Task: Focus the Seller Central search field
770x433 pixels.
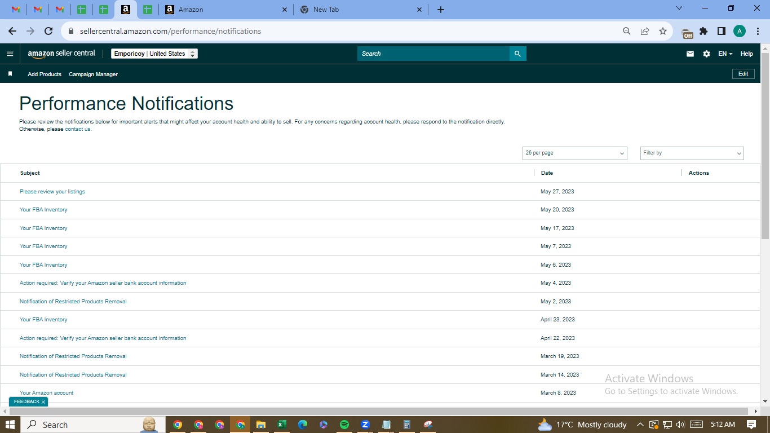Action: pos(433,54)
